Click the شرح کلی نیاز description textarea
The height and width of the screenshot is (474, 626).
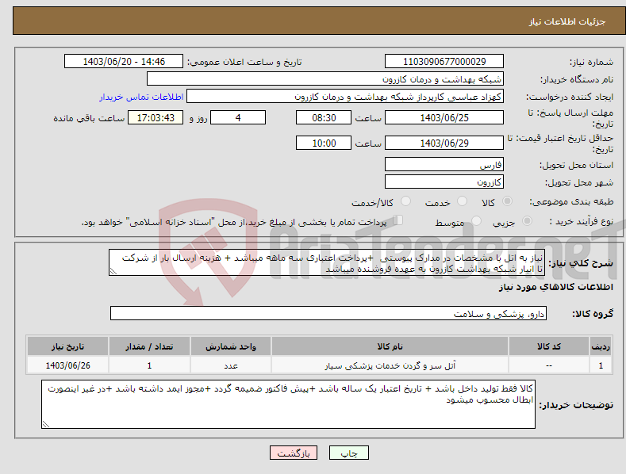pos(327,263)
